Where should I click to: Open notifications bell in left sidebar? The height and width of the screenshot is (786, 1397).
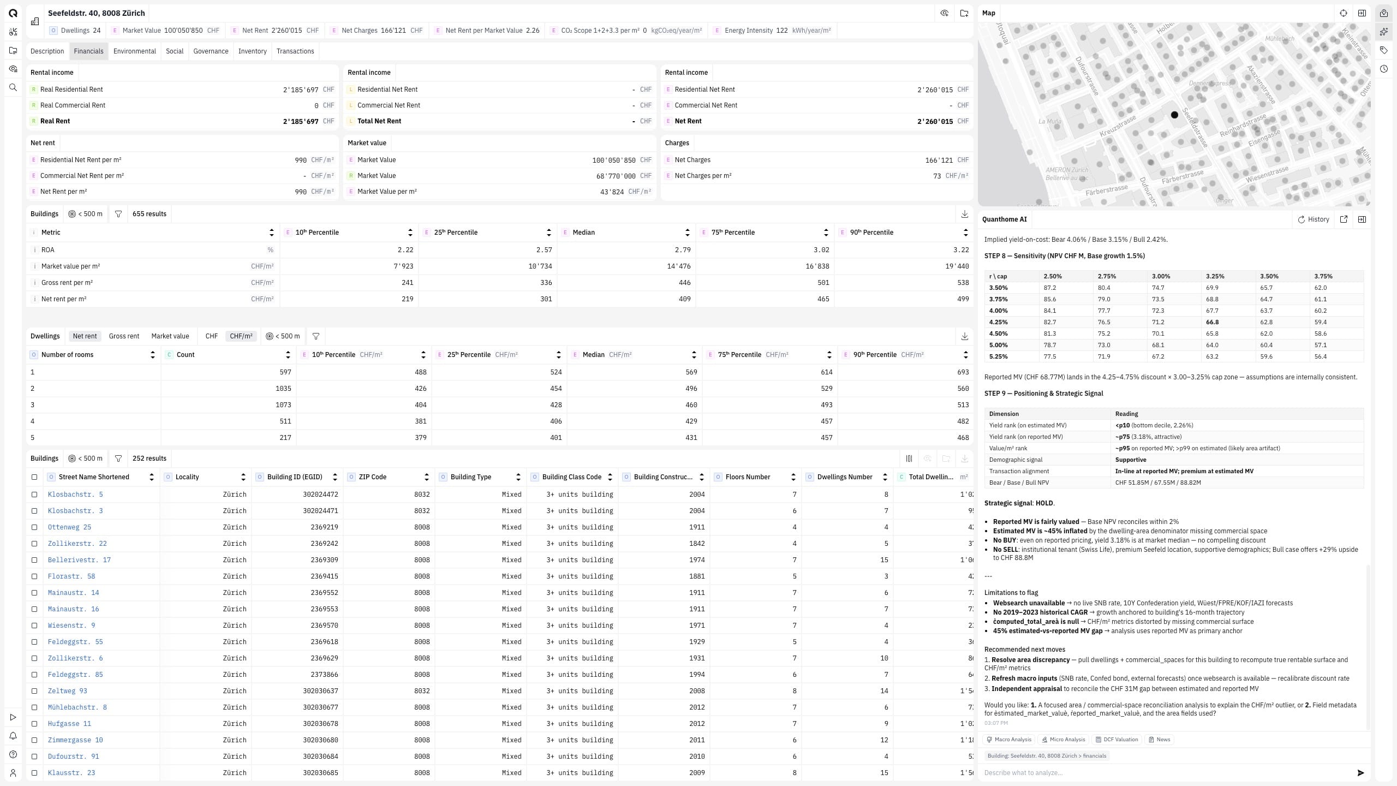click(x=13, y=736)
